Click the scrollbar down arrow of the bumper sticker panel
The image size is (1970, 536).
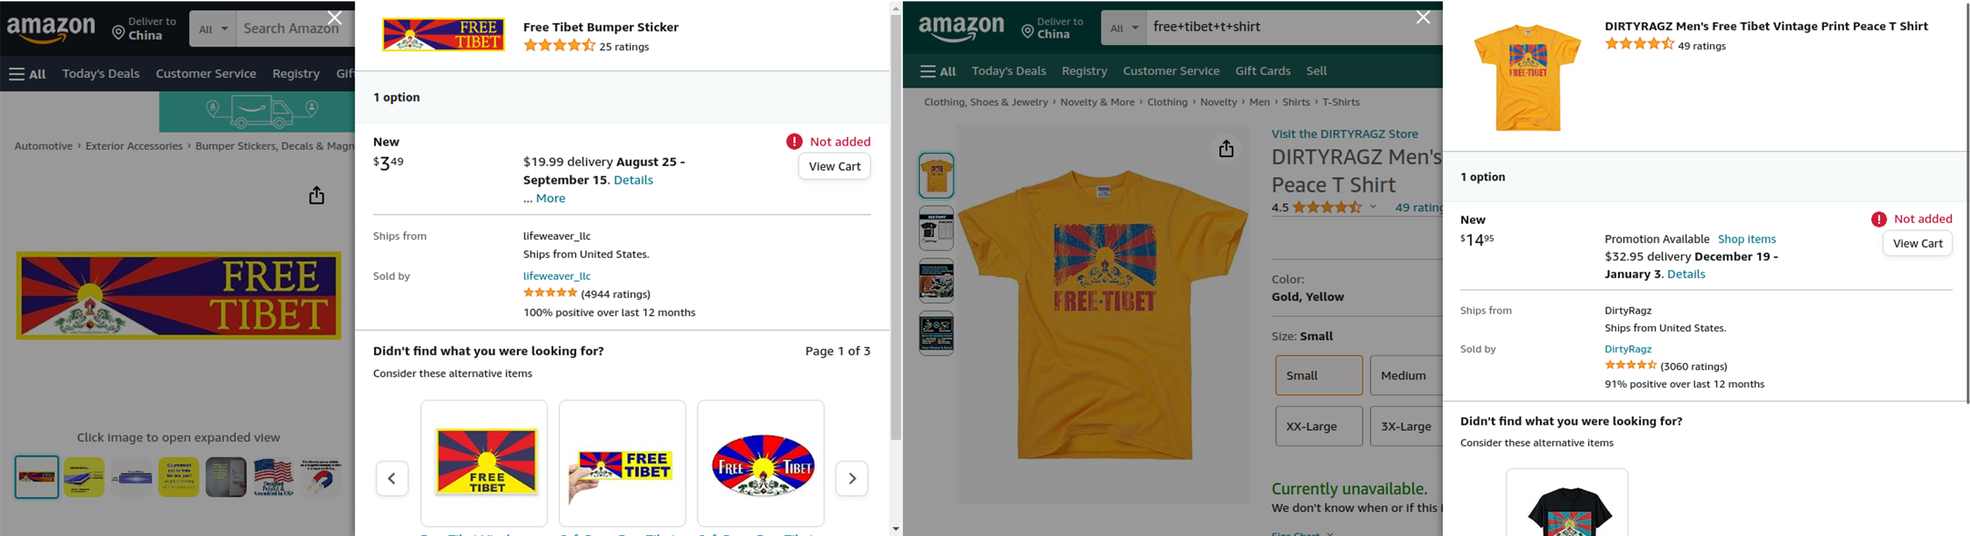pos(896,528)
